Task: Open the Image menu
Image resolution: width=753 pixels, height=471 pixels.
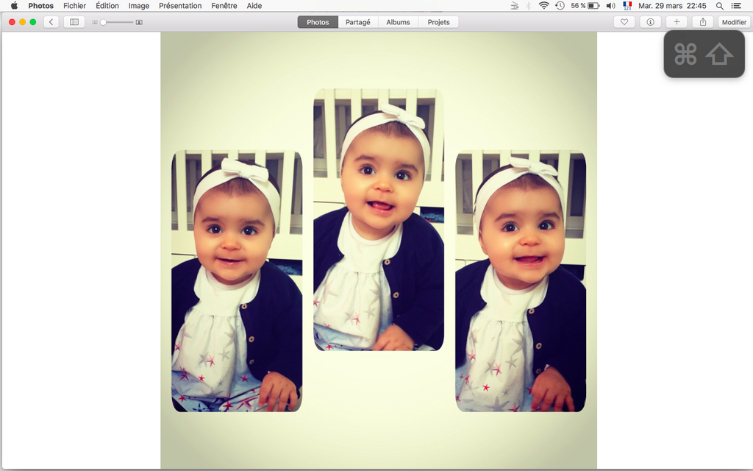Action: [x=139, y=6]
